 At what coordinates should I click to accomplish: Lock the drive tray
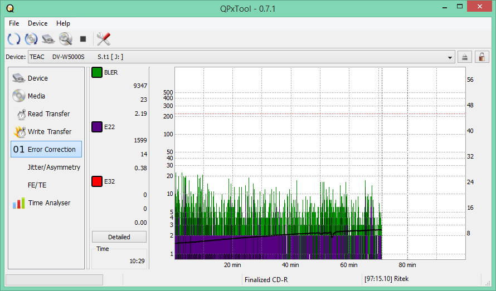pos(482,57)
